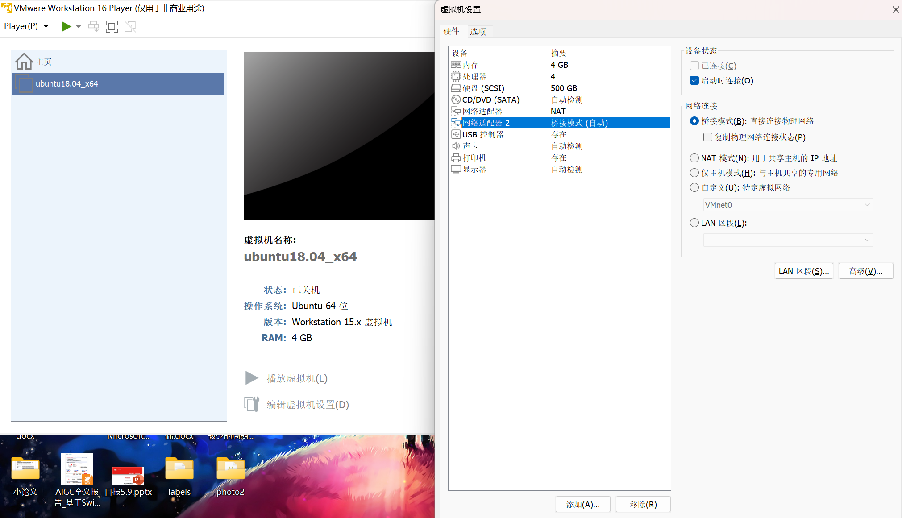Click the green power on VM icon

coord(66,26)
